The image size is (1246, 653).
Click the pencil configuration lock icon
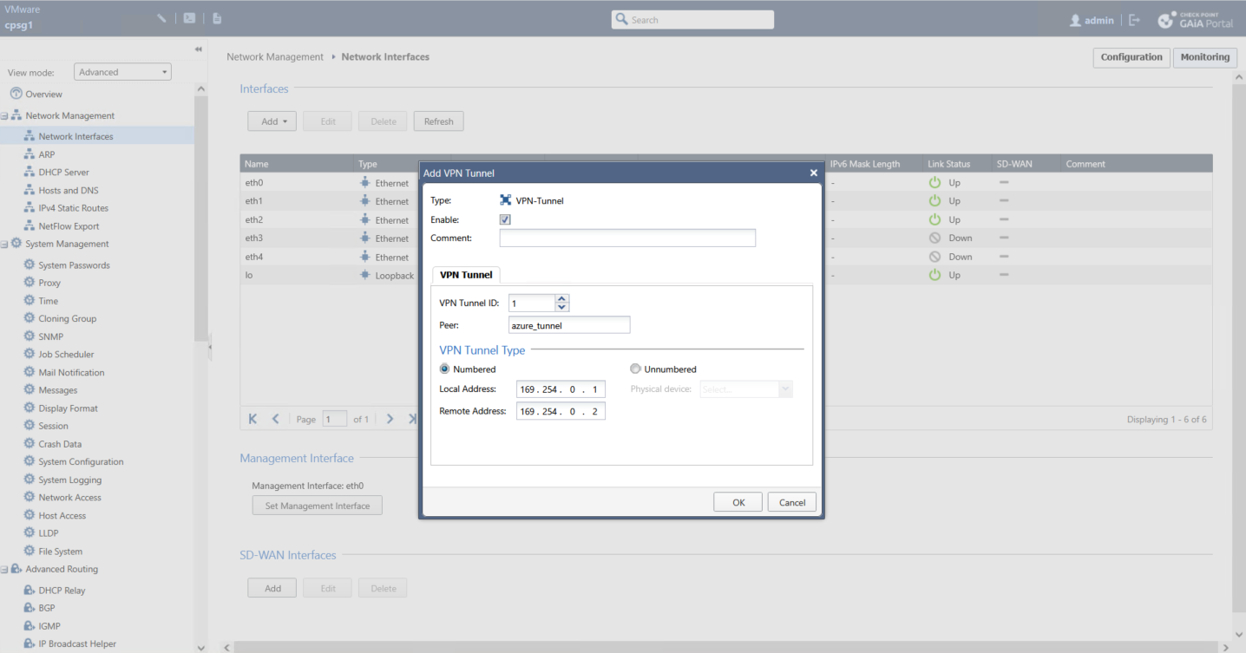click(161, 18)
